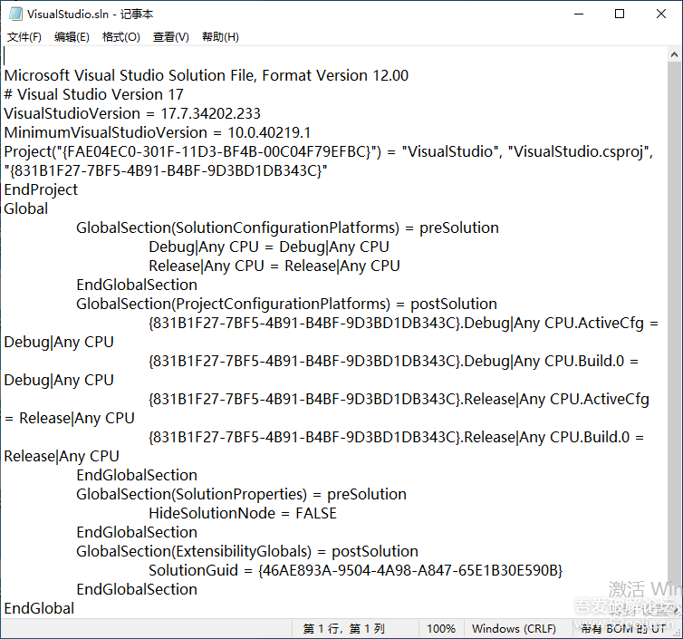Click the 100% zoom status entry
This screenshot has height=639, width=683.
click(441, 628)
